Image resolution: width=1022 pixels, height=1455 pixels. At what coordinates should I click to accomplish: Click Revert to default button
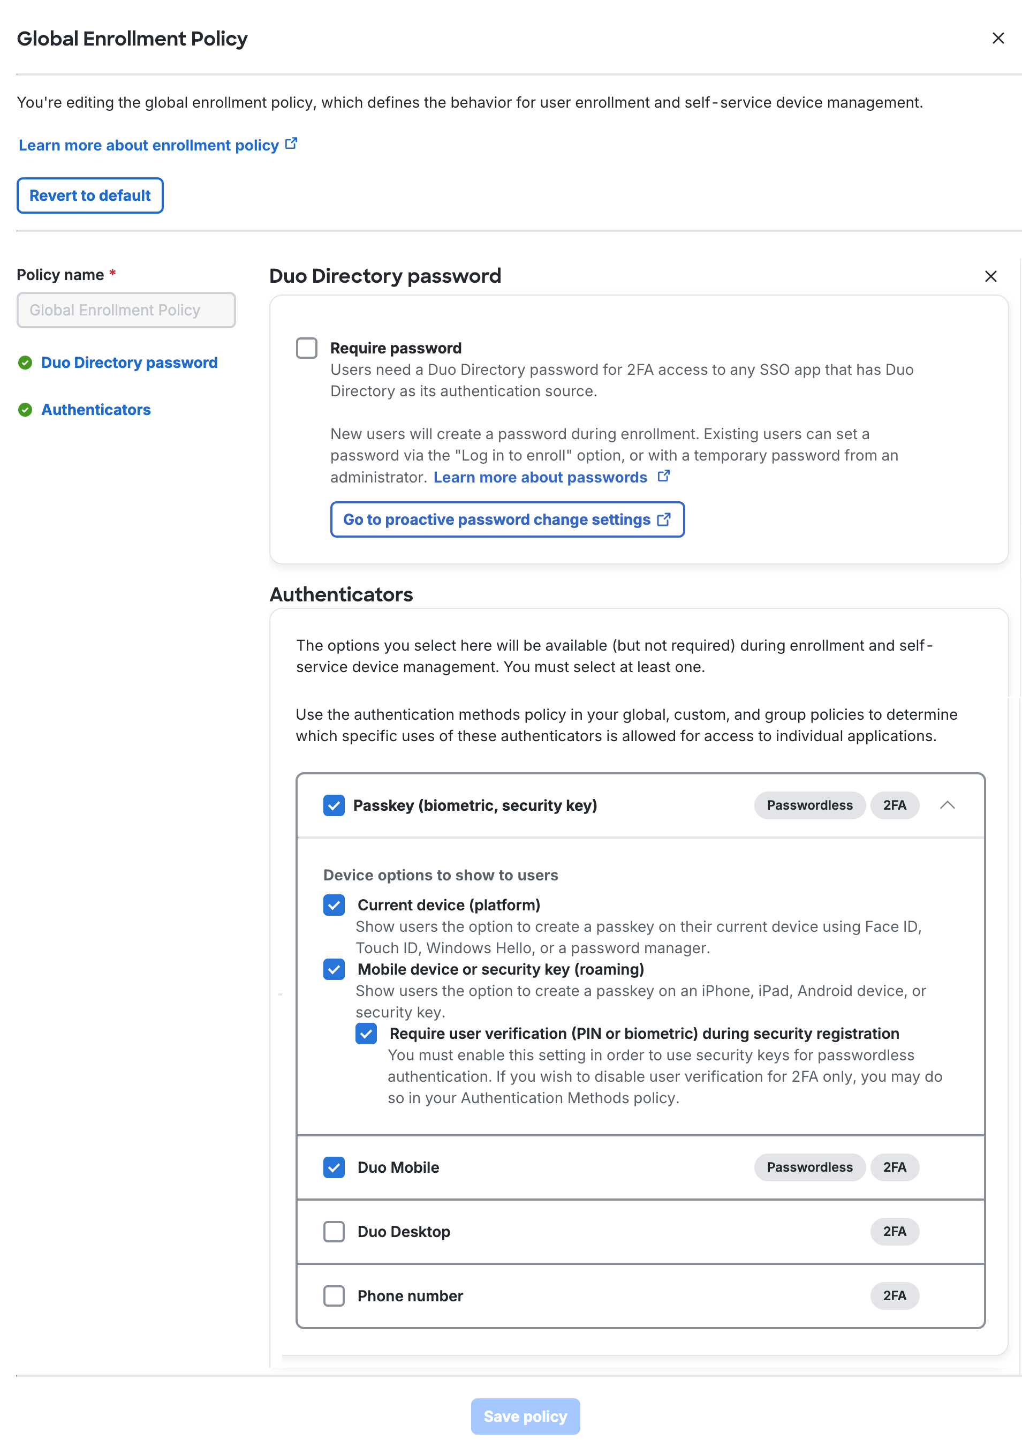[x=90, y=196]
